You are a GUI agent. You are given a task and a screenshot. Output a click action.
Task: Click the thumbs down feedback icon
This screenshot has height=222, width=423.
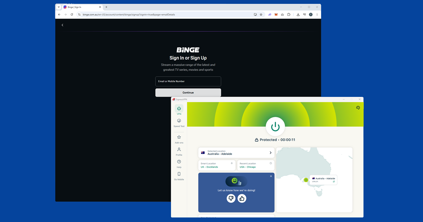(x=231, y=198)
